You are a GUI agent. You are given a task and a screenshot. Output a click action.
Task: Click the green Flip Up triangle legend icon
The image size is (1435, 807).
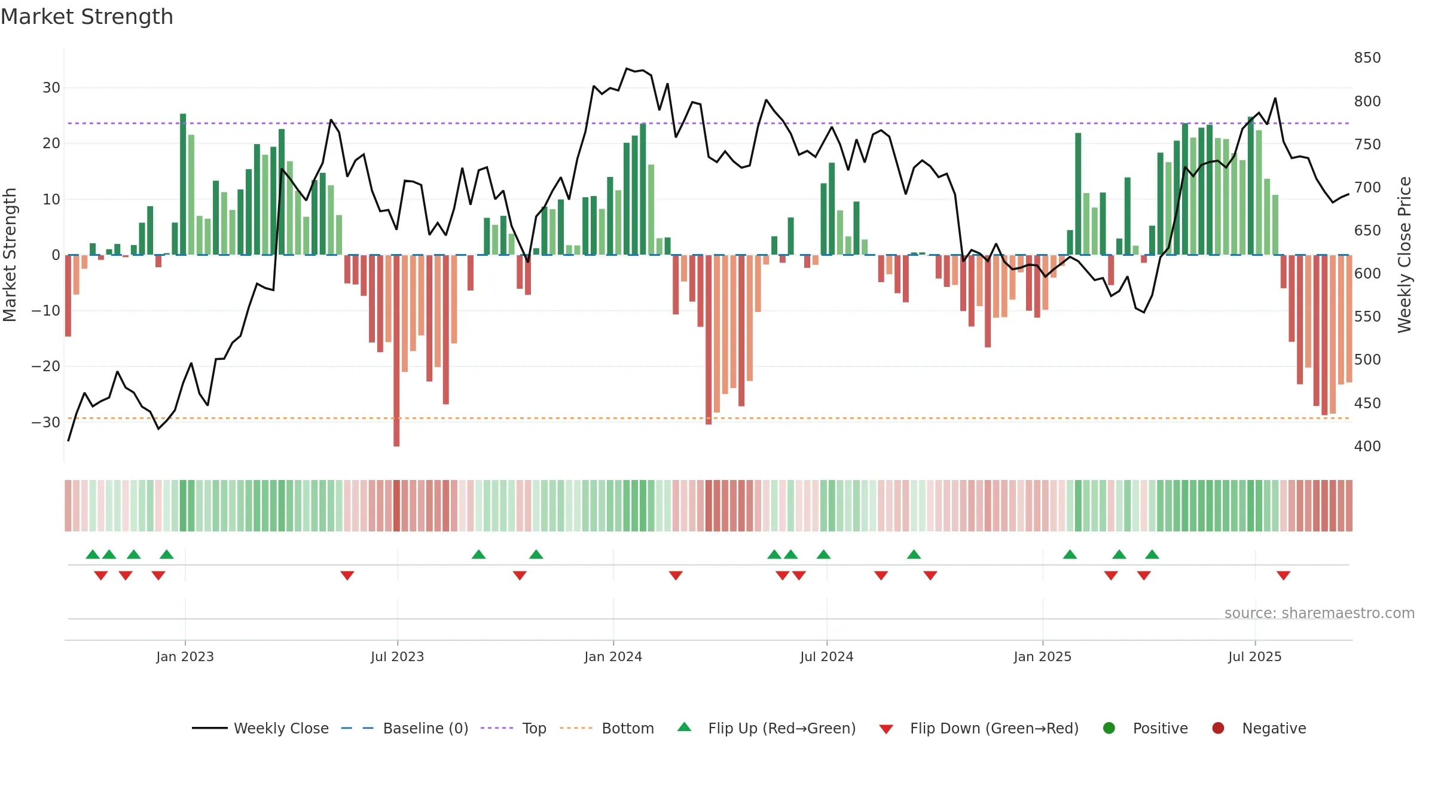685,727
